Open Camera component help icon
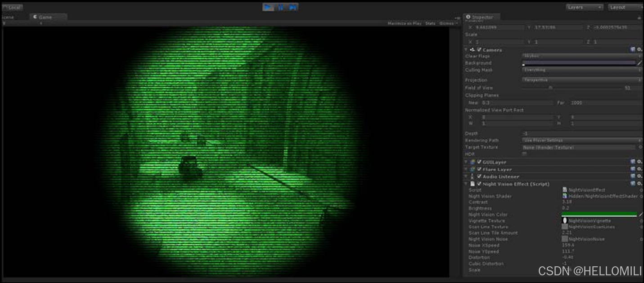 click(633, 50)
